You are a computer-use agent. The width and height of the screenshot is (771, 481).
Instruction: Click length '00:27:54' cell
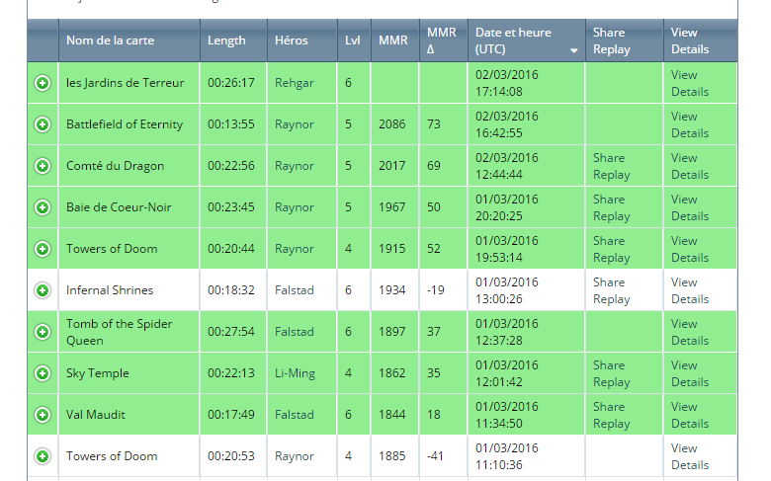(231, 332)
